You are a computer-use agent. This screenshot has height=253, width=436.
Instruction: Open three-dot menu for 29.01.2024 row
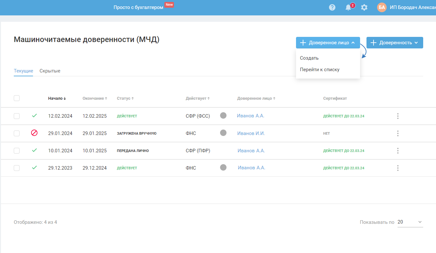398,133
